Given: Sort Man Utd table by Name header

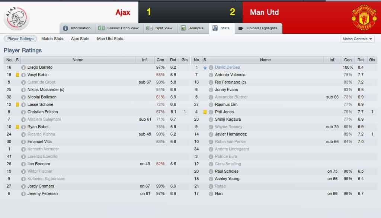Looking at the screenshot, I should click(265, 60).
